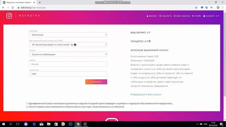Open the ЗАКАЗАТЬ navigation item in the header
This screenshot has height=127, width=226.
coord(166,16)
